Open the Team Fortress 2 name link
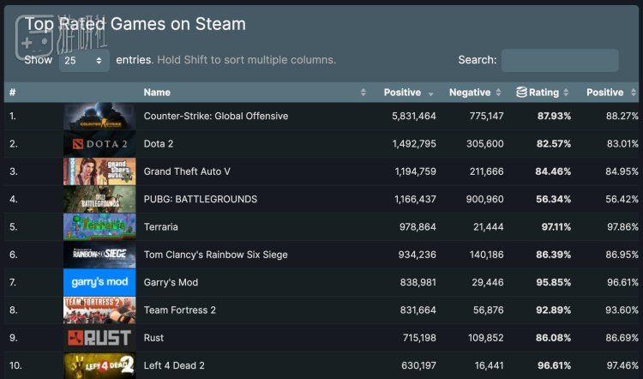Image resolution: width=643 pixels, height=379 pixels. pos(180,310)
